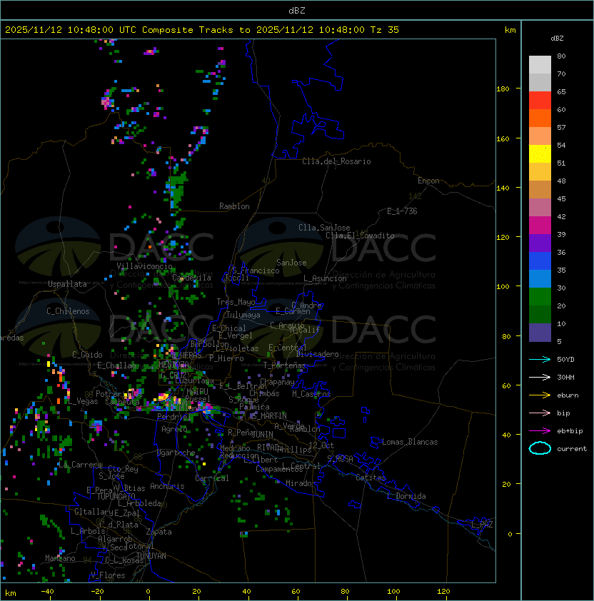Click the pink bip arrow icon
This screenshot has width=594, height=601.
[540, 413]
